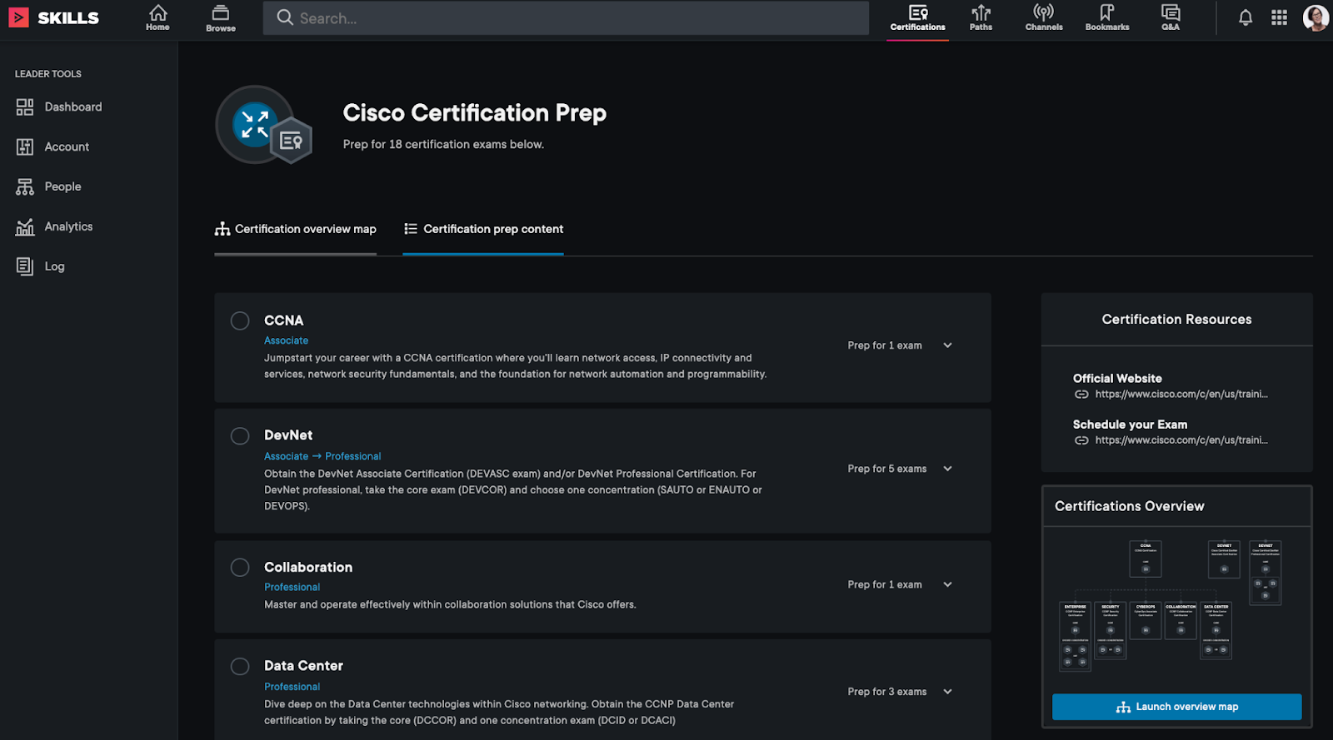
Task: Click the DevNet certification title
Action: point(288,435)
